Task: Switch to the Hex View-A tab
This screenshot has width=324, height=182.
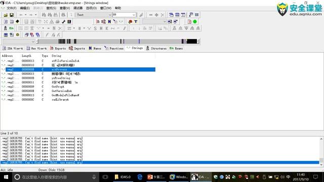Action: [36, 49]
